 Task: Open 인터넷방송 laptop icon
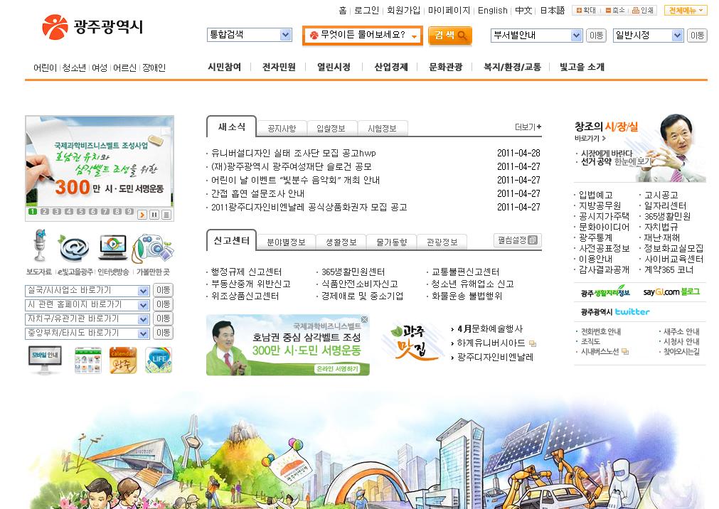[x=112, y=247]
